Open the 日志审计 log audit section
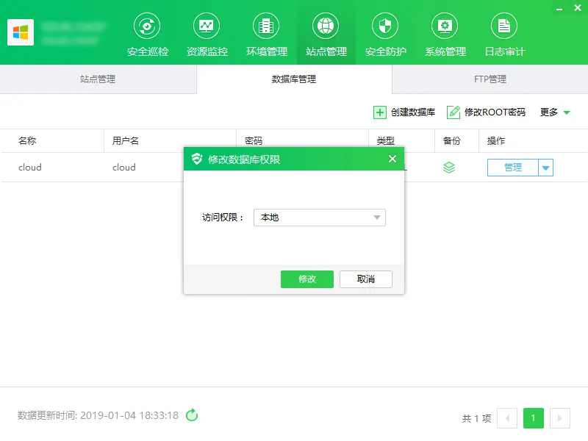588x441 pixels. tap(504, 35)
